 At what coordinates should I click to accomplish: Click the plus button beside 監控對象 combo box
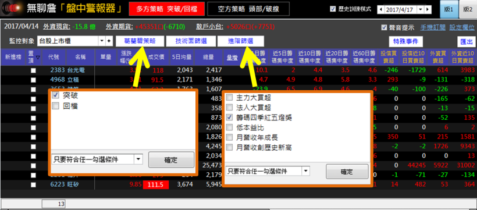click(x=109, y=41)
